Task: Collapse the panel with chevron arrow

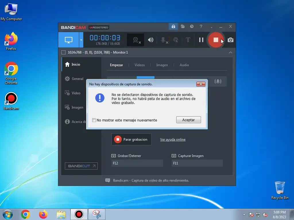Action: point(231,52)
